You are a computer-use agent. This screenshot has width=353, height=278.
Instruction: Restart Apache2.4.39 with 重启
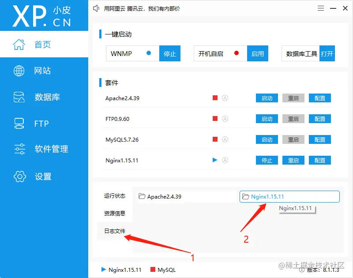[x=293, y=98]
